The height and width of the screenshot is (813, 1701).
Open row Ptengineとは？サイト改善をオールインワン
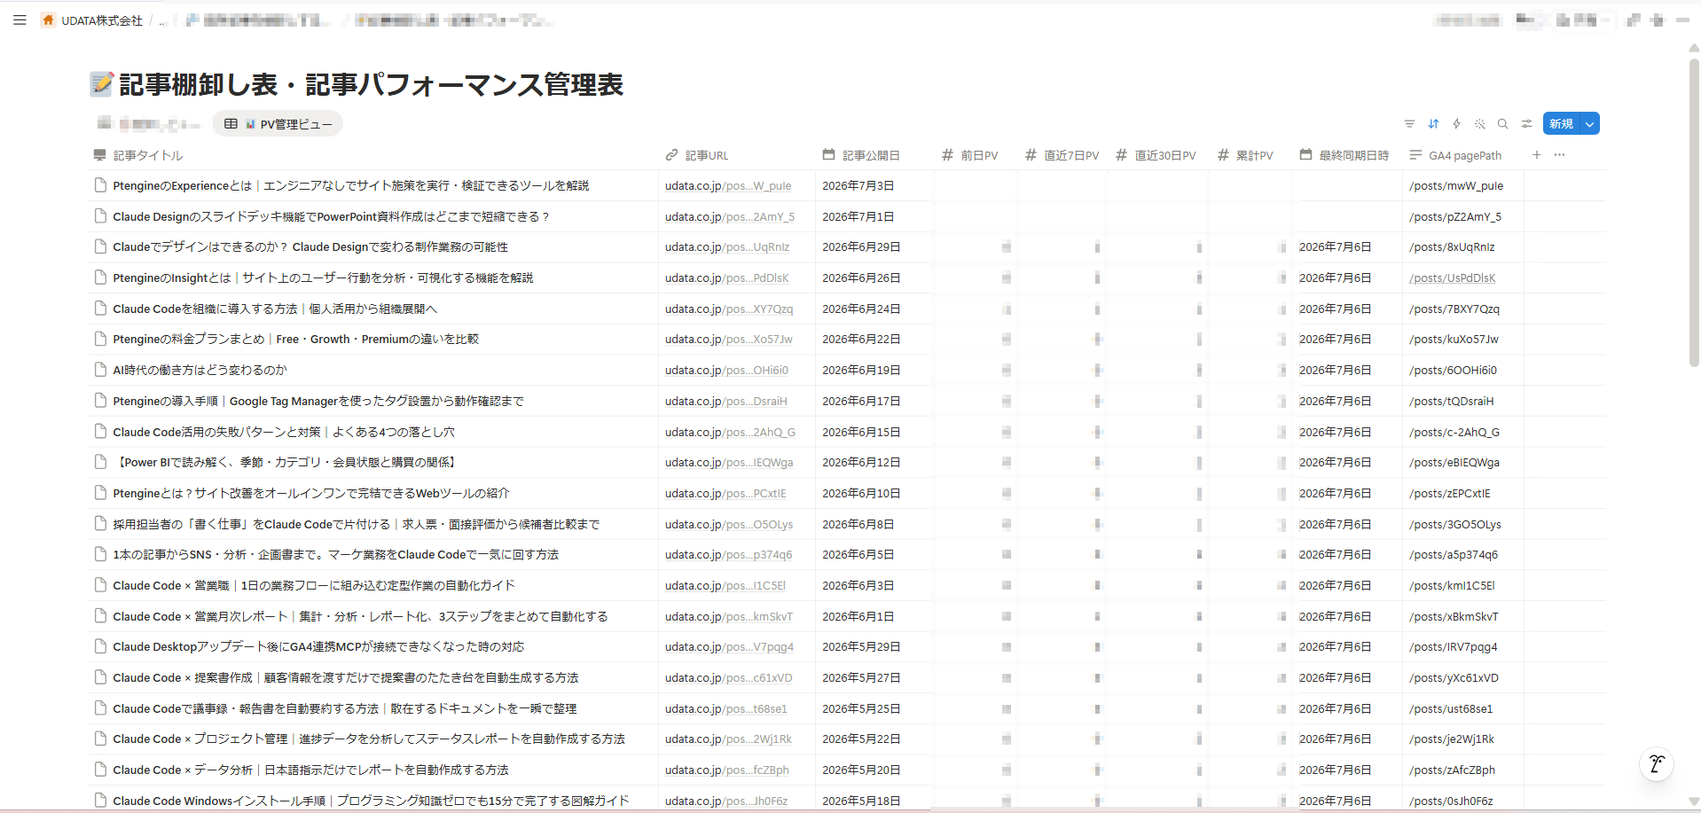click(311, 493)
